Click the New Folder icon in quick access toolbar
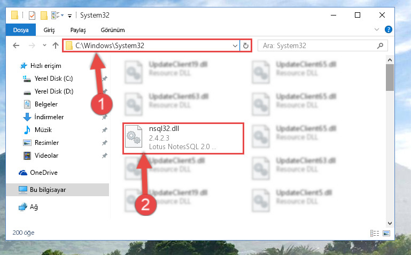The width and height of the screenshot is (411, 255). 44,16
